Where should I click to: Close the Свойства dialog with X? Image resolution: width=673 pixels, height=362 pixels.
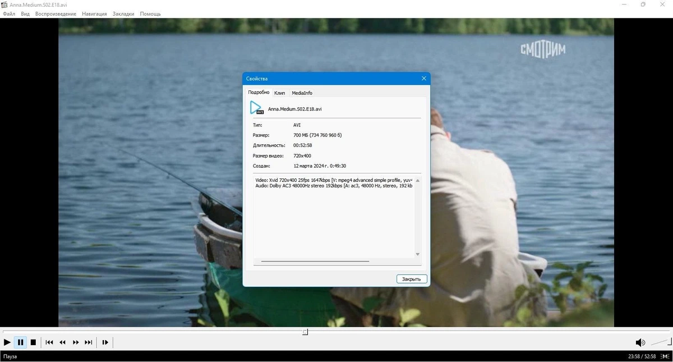tap(423, 79)
